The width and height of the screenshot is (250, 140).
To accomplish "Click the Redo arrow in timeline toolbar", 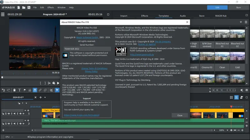I will pyautogui.click(x=8, y=90).
